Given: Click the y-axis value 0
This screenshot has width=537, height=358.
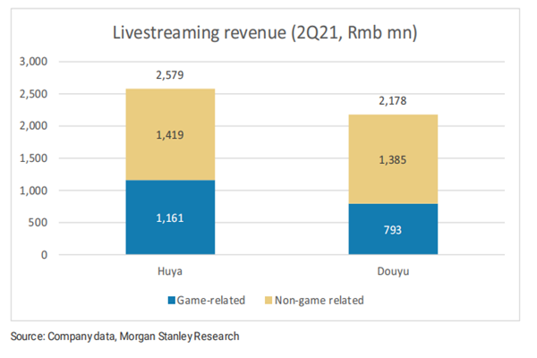Looking at the screenshot, I should point(44,255).
